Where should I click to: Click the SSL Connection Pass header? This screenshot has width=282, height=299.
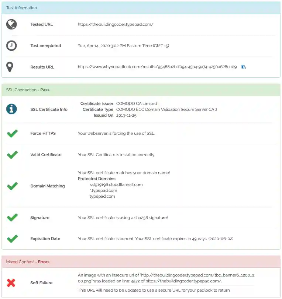28,90
